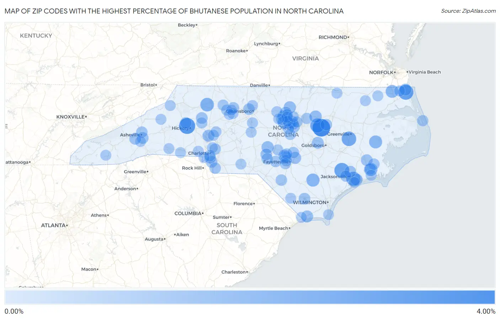
Task: Click the bubble on the Outer Banks coast
Action: [422, 121]
